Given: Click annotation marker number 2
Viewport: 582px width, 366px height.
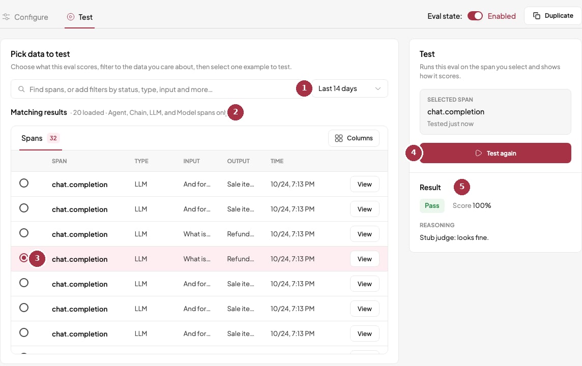Looking at the screenshot, I should tap(236, 112).
